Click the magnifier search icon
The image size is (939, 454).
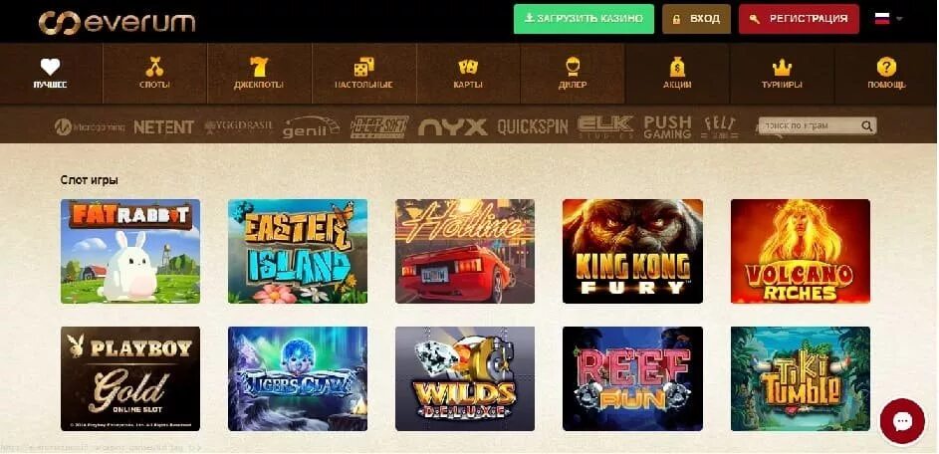point(866,125)
